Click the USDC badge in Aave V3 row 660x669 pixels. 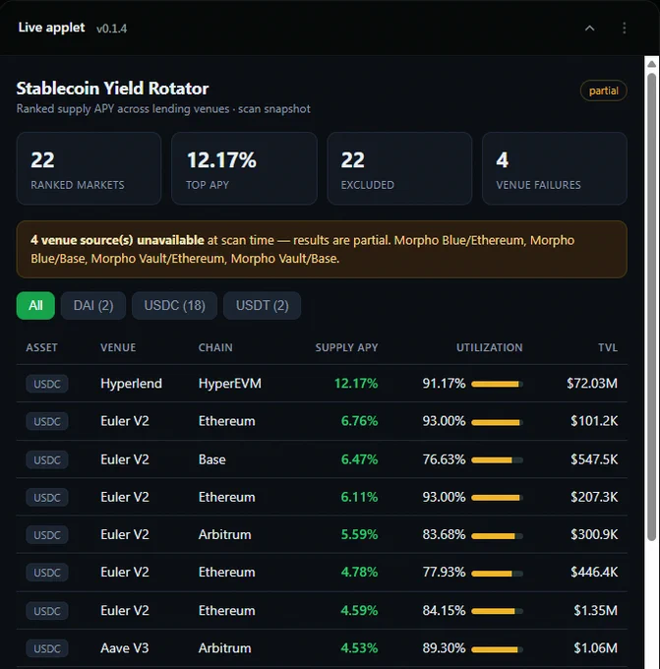[x=47, y=648]
